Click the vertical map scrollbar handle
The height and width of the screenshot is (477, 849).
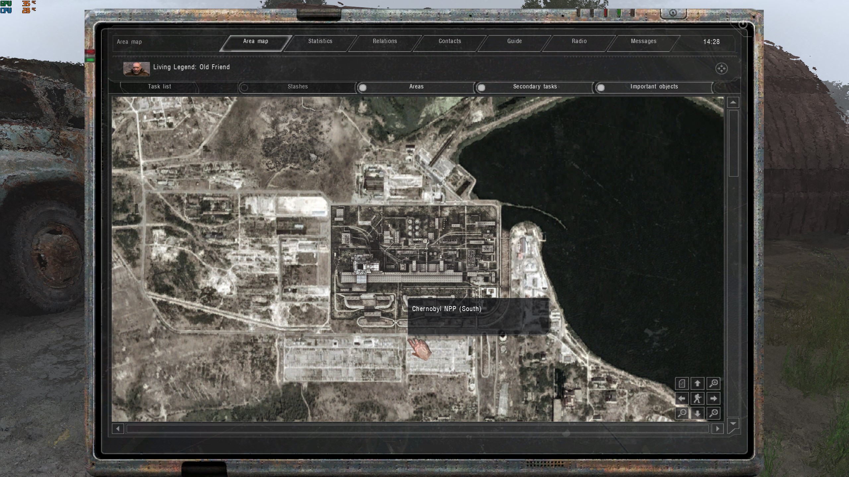point(733,143)
